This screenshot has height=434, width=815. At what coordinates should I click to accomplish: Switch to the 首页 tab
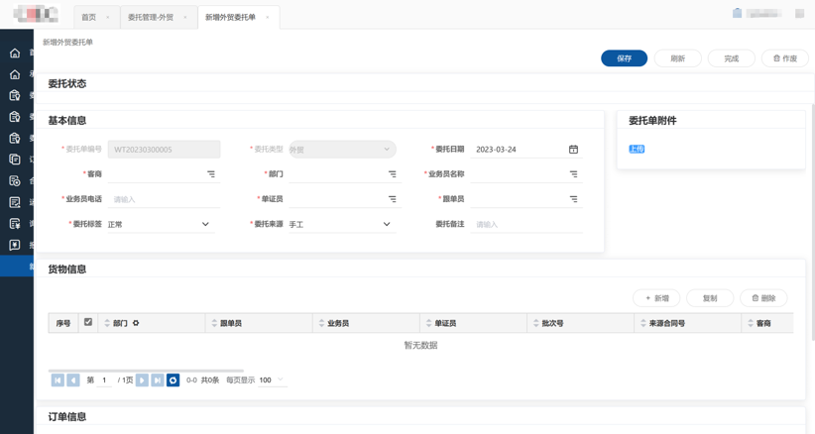(89, 17)
